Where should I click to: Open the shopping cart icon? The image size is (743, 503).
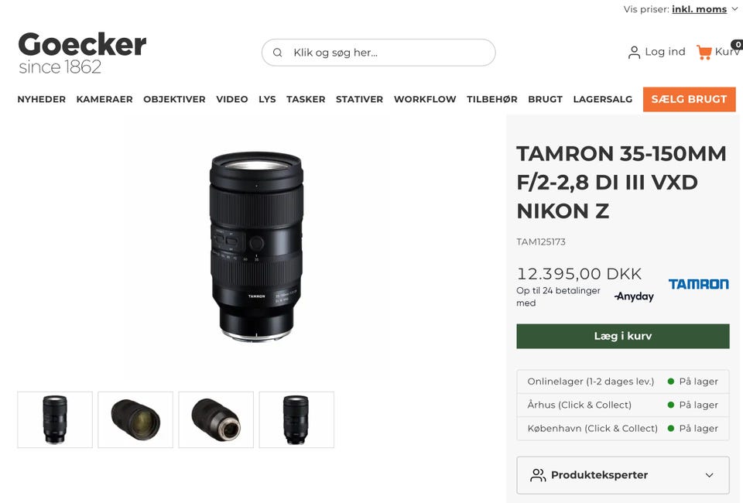tap(704, 52)
